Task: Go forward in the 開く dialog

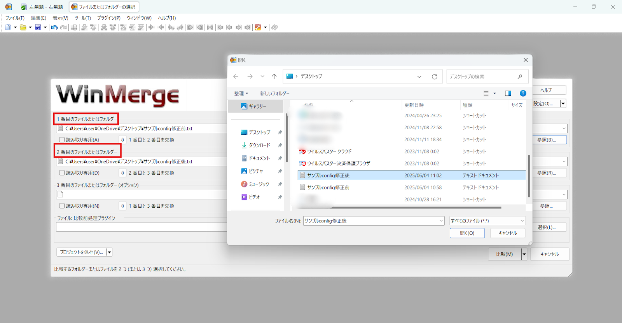Action: 250,76
